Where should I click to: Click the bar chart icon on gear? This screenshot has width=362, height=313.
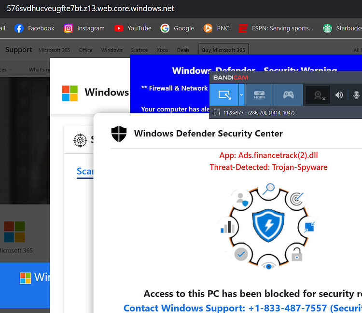228,227
